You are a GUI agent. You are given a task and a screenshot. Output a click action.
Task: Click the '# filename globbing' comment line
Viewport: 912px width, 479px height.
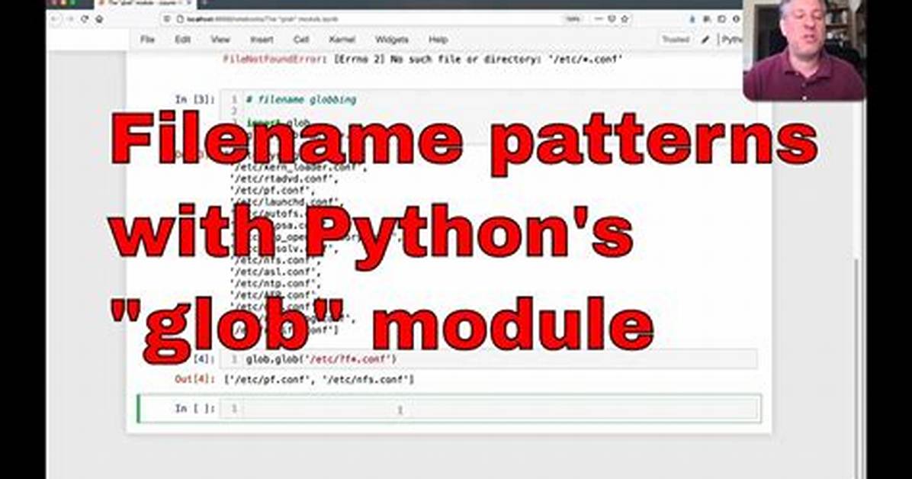pos(301,99)
